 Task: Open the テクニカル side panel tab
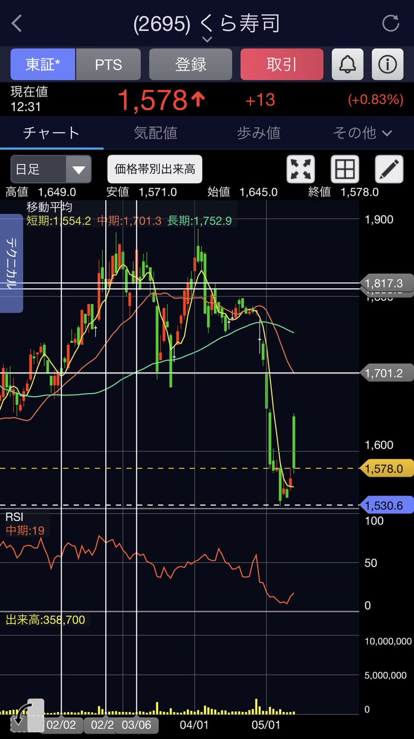(12, 264)
